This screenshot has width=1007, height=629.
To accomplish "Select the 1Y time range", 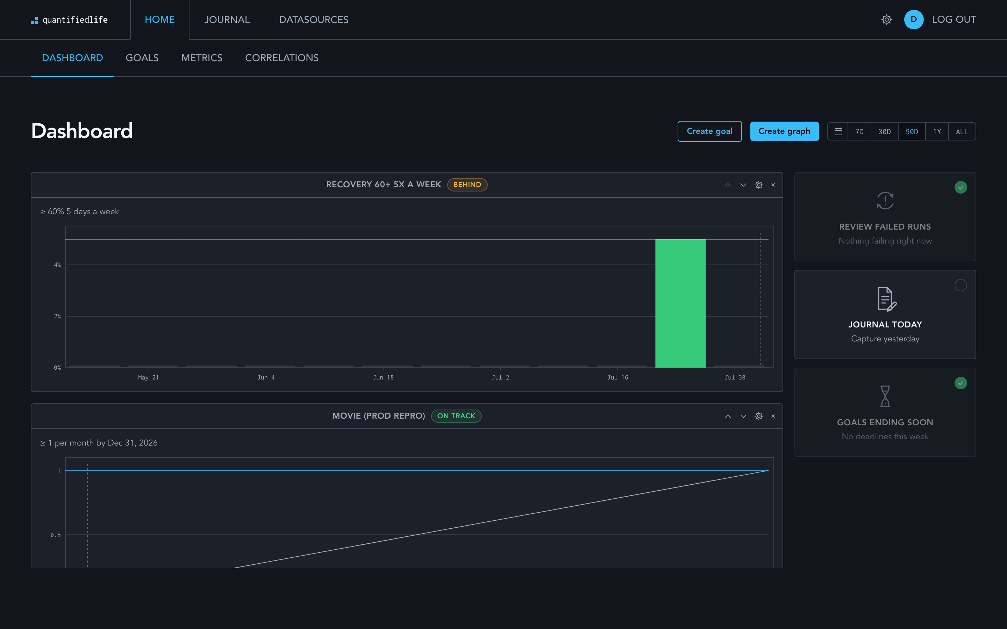I will [937, 131].
